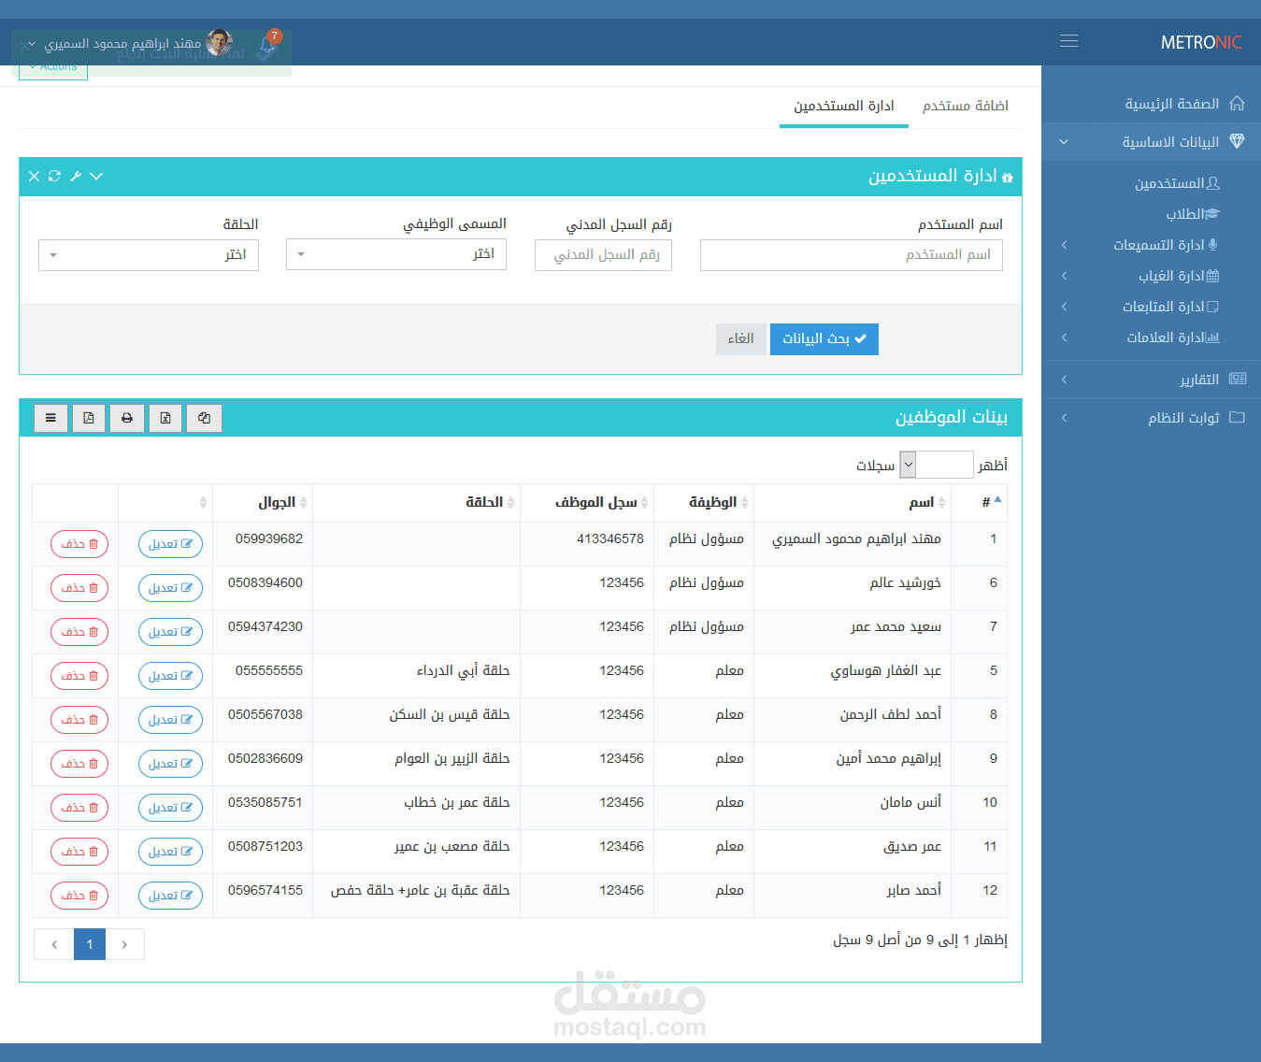The width and height of the screenshot is (1261, 1062).
Task: Open the المسمى الوظيفي dropdown
Action: (396, 254)
